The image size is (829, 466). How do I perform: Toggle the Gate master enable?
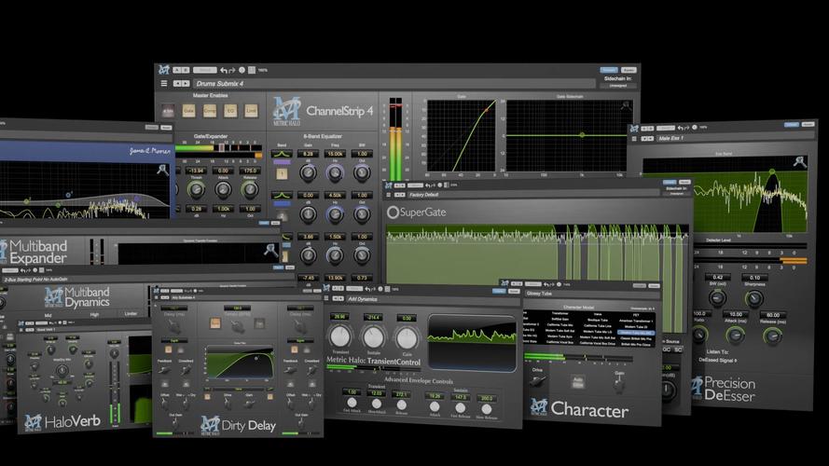(189, 111)
